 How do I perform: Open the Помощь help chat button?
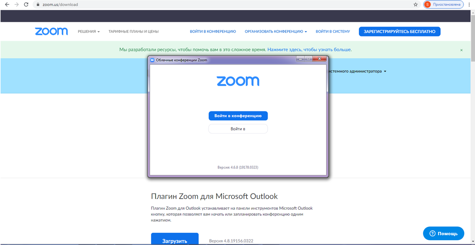[443, 234]
